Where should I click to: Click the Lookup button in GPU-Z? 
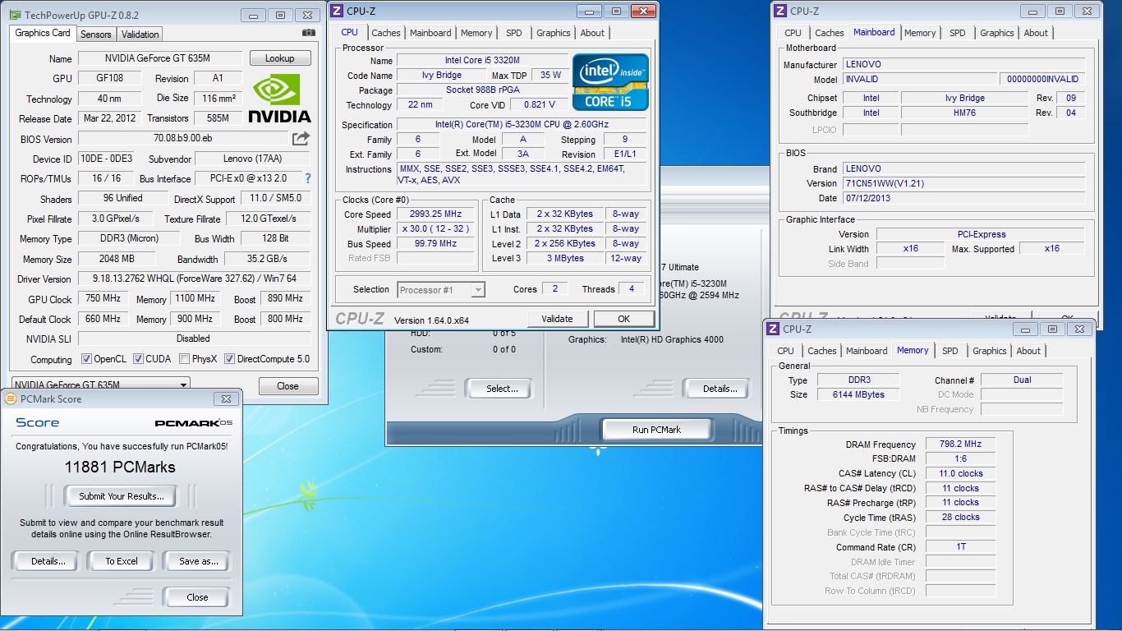point(279,58)
